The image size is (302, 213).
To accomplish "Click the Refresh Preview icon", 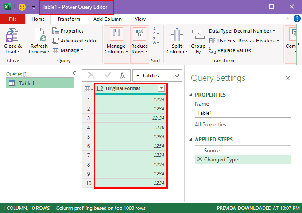I will tap(40, 35).
